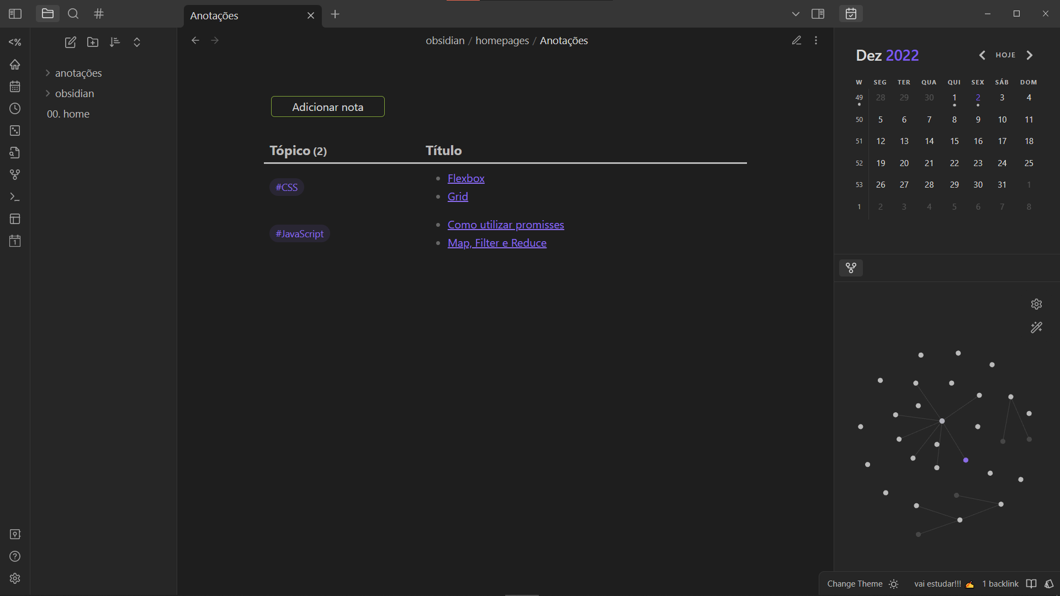Toggle the right sidebar panel

click(818, 14)
